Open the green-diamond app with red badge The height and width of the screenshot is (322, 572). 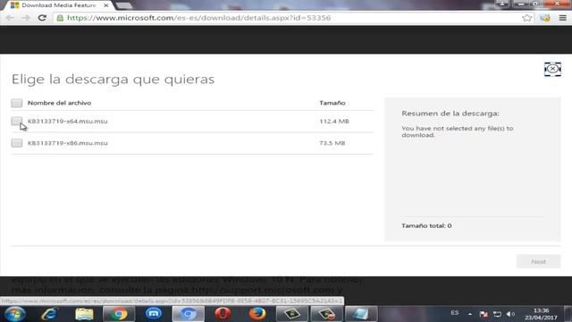tap(326, 314)
